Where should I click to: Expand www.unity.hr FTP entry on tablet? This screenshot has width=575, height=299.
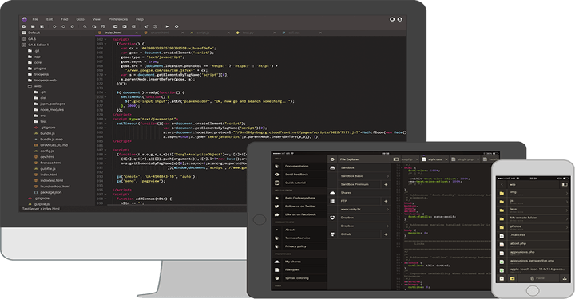[x=387, y=210]
